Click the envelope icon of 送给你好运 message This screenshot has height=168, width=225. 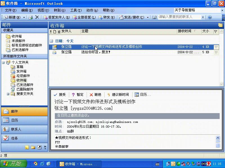(54, 52)
